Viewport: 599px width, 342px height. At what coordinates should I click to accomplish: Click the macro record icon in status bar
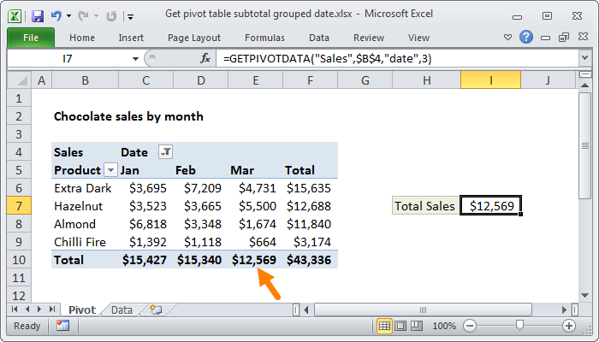coord(62,326)
